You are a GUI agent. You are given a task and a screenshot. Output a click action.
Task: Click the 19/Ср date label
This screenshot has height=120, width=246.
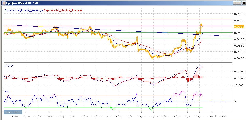tap(118, 117)
